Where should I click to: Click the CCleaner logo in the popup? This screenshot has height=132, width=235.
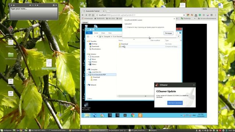pyautogui.click(x=157, y=85)
